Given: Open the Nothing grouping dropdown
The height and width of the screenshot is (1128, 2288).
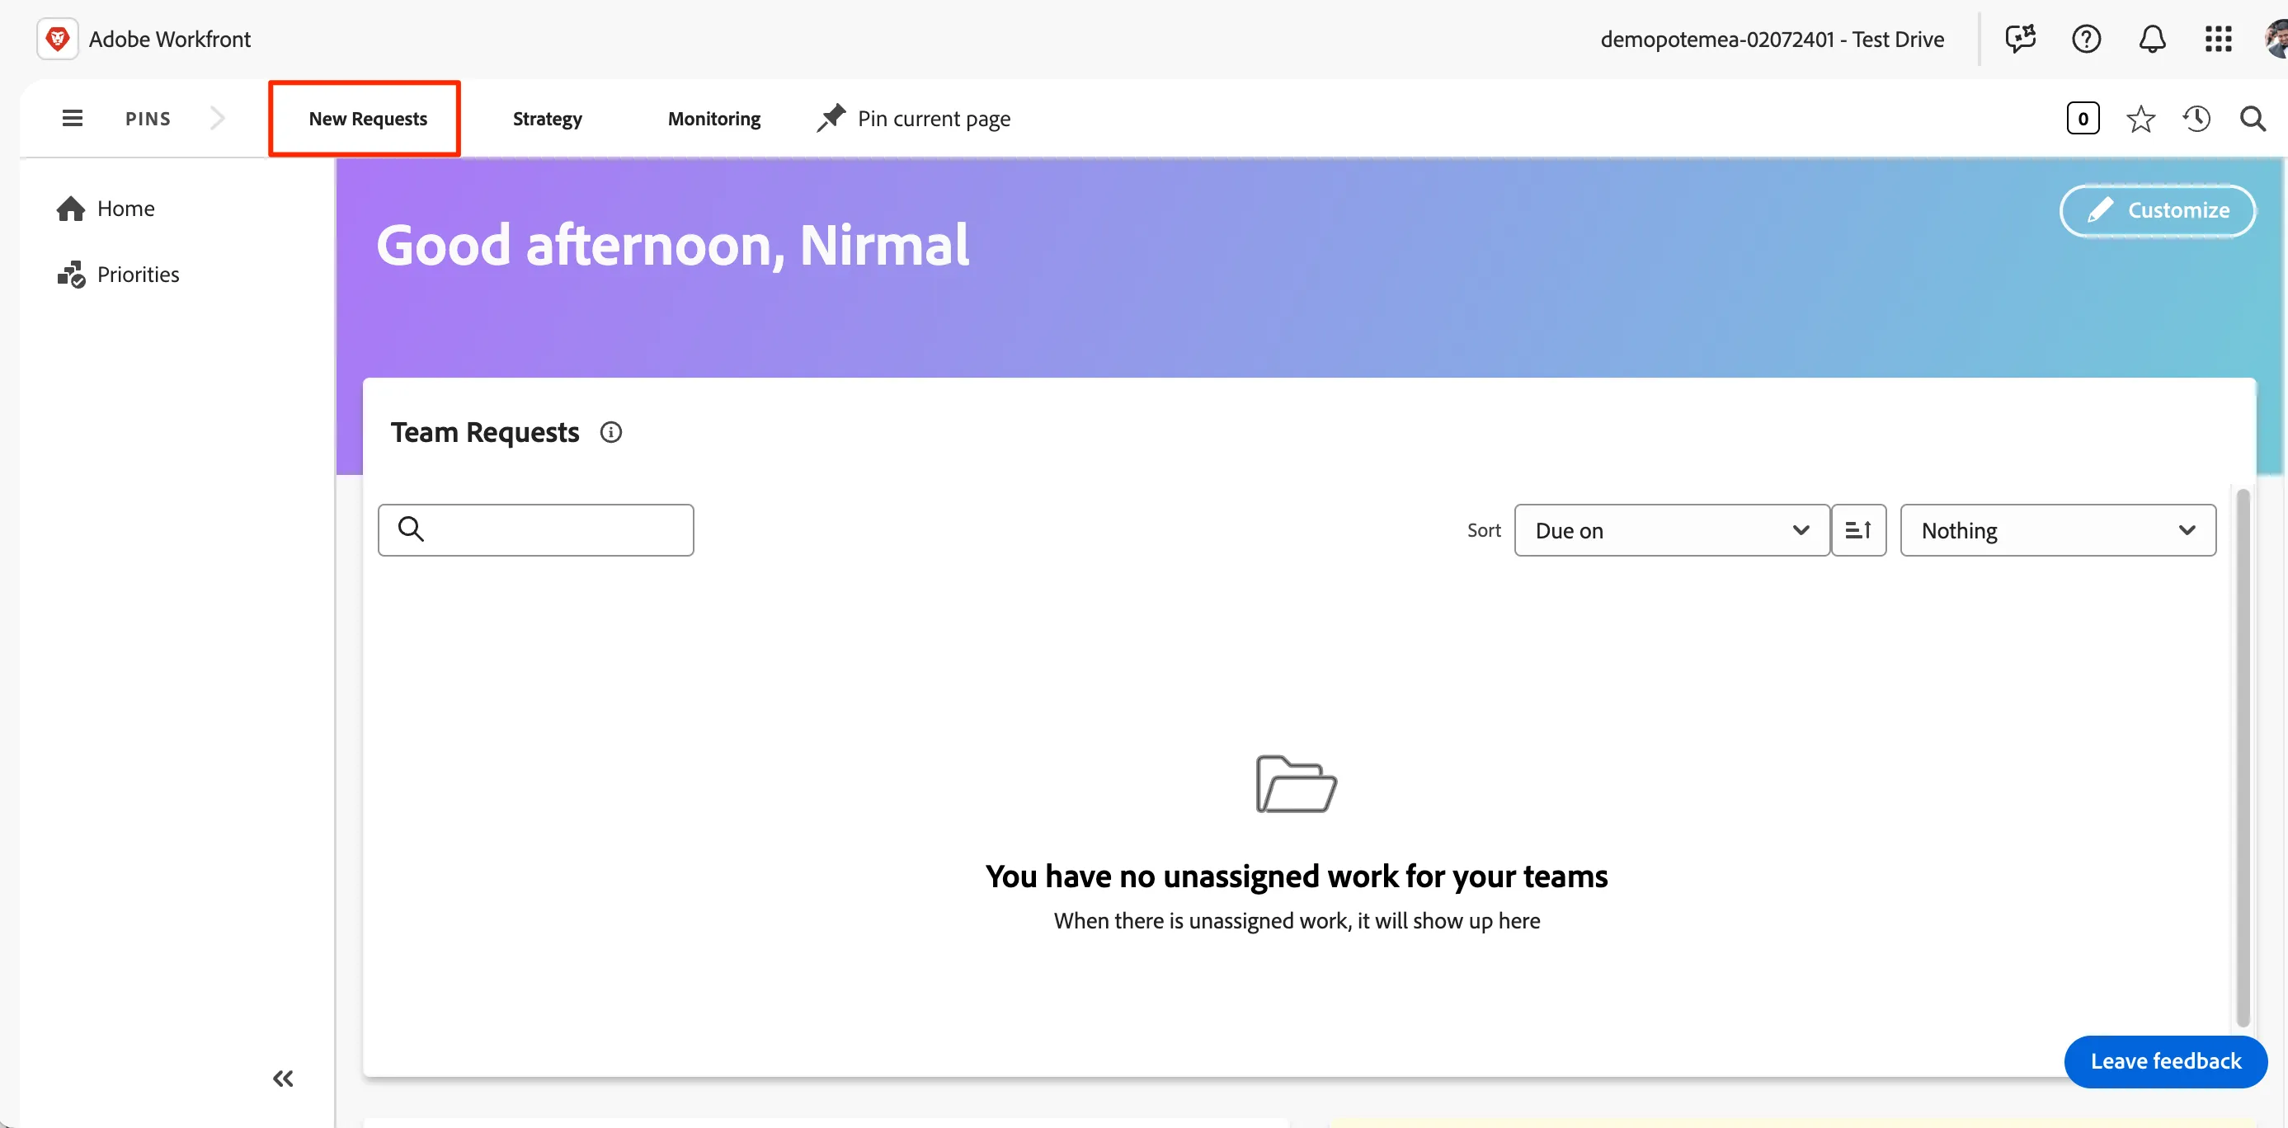Looking at the screenshot, I should pos(2058,530).
